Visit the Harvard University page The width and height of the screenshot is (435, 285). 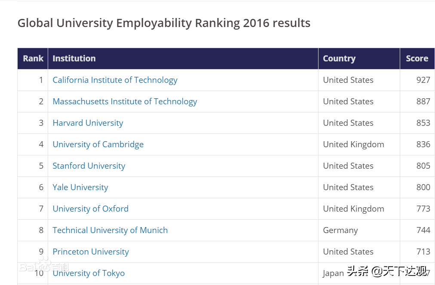tap(88, 123)
